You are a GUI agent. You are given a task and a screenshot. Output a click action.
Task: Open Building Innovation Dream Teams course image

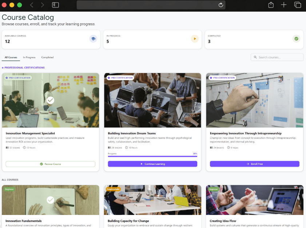152,100
